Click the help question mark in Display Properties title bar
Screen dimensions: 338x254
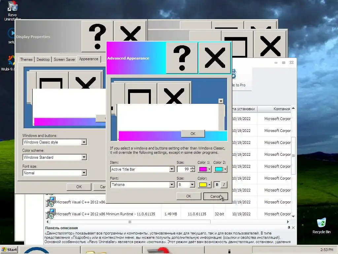[97, 36]
